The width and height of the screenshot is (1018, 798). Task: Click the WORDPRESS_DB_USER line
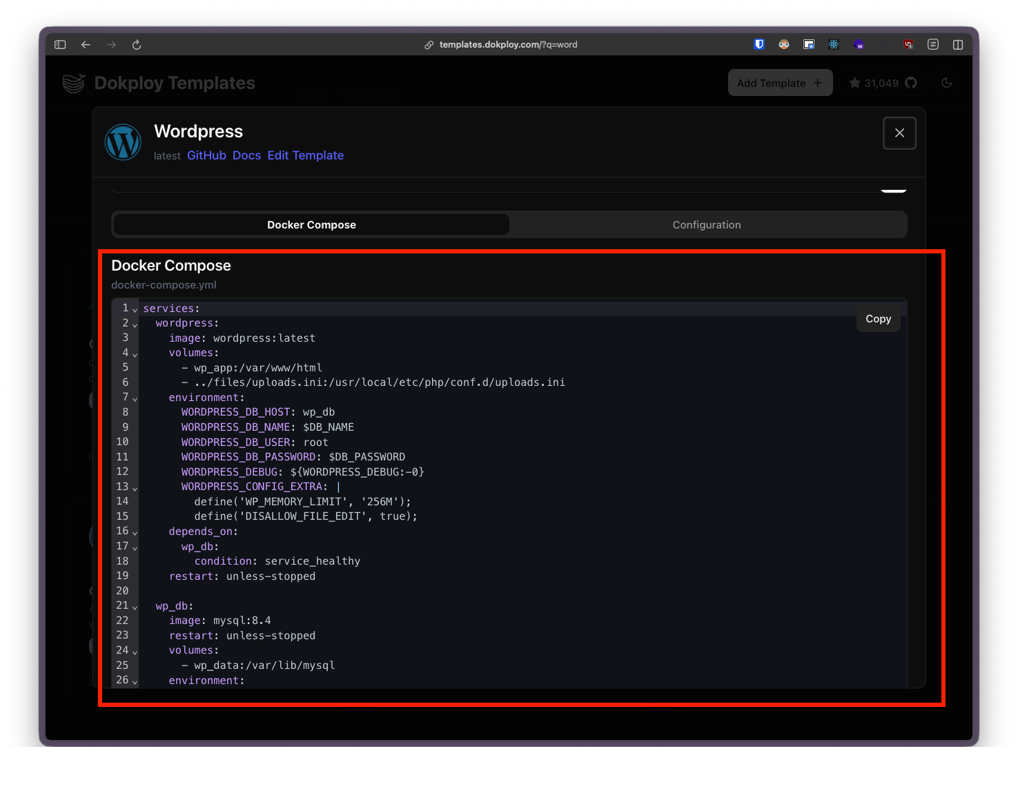click(255, 442)
